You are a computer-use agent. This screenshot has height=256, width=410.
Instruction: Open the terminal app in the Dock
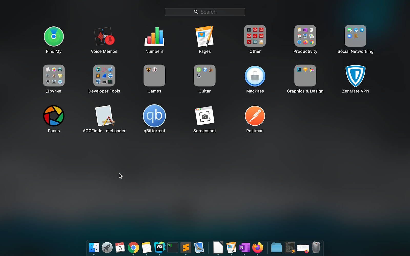173,248
